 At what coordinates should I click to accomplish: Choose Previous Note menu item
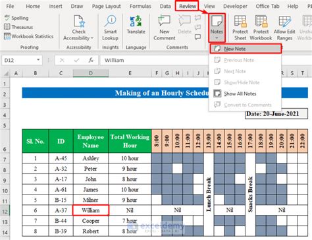tap(245, 60)
